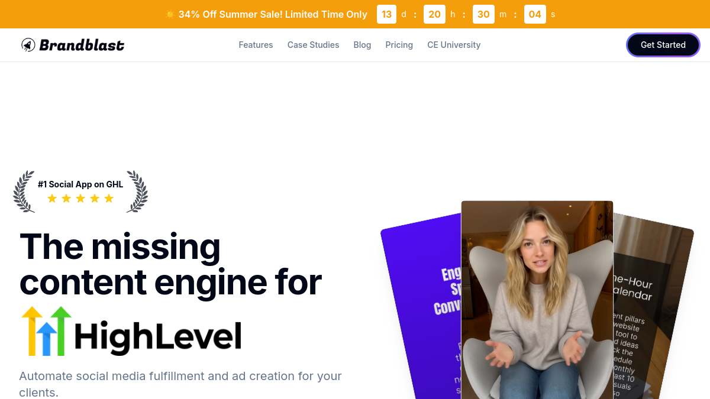Image resolution: width=710 pixels, height=399 pixels.
Task: Click the countdown hours box showing 20
Action: [434, 14]
